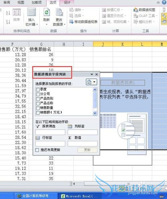Click the 按值汇总 icon
This screenshot has height=199, width=167.
(104, 10)
